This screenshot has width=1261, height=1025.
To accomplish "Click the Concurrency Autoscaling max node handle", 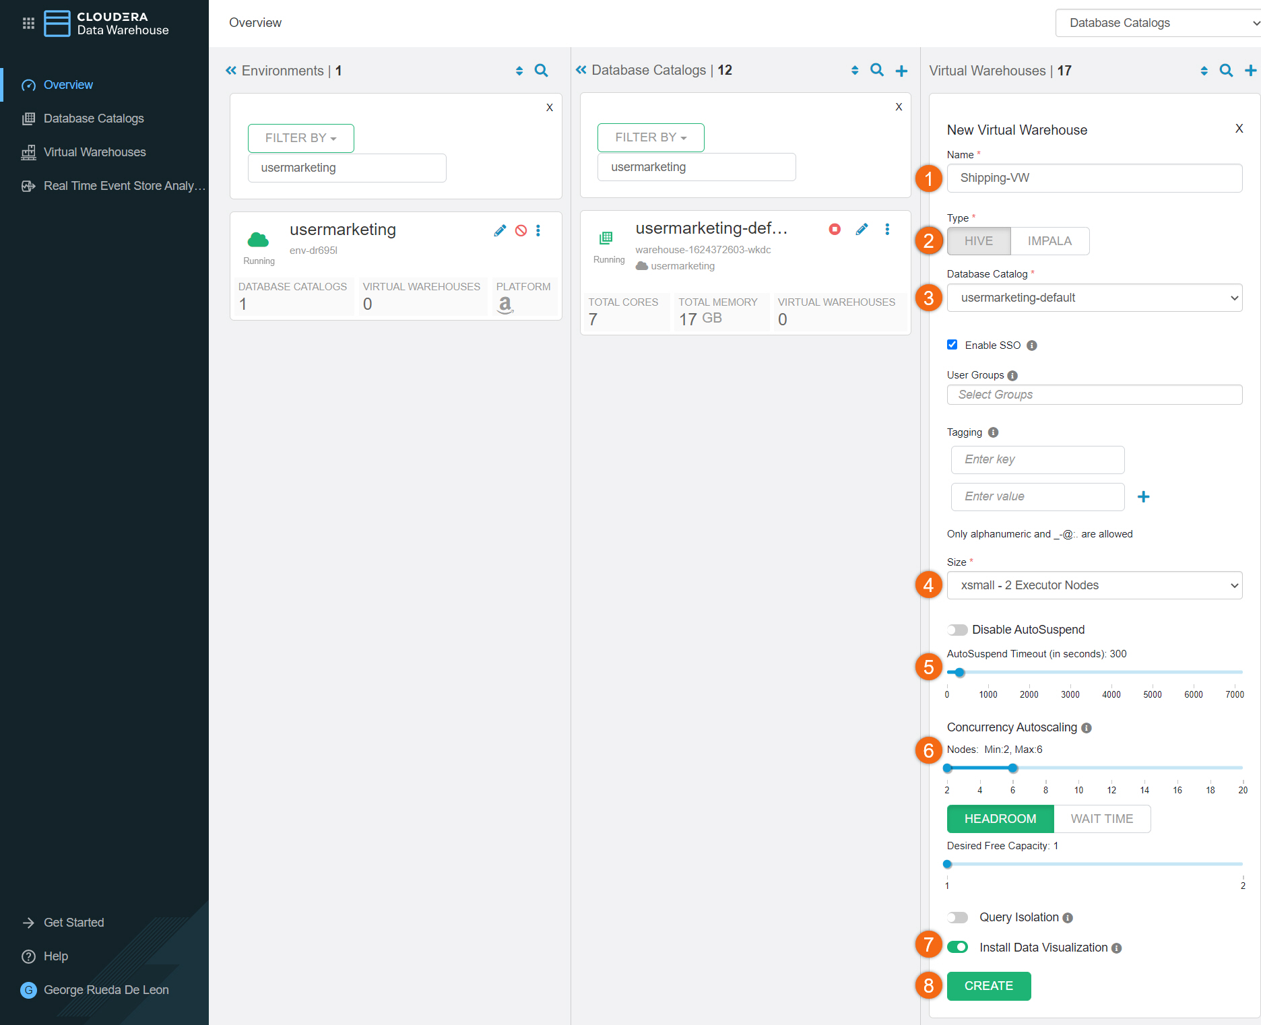I will [x=1012, y=768].
